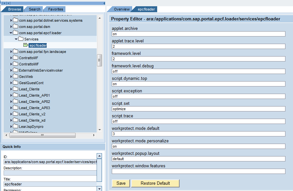Screen dimensions: 293x191
Task: Click the panel collapse arrow at top right of navigation bar
Action: pyautogui.click(x=104, y=3)
